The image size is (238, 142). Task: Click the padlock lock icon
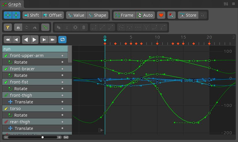coord(18,27)
